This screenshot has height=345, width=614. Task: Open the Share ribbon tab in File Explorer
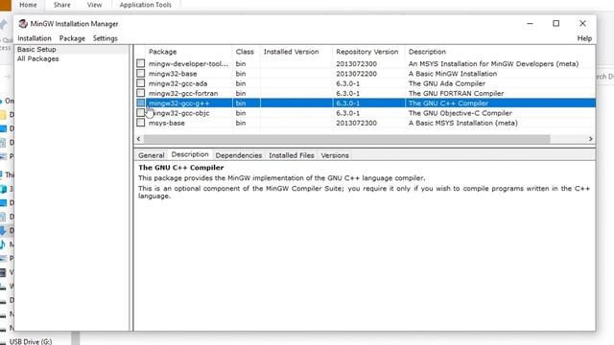61,5
